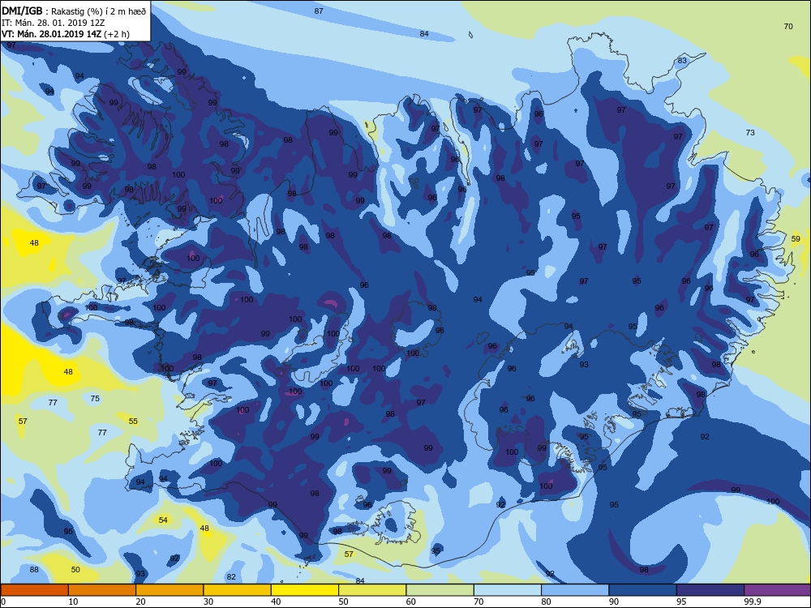Image resolution: width=811 pixels, height=608 pixels.
Task: Click the legend label '10'
Action: [x=74, y=602]
